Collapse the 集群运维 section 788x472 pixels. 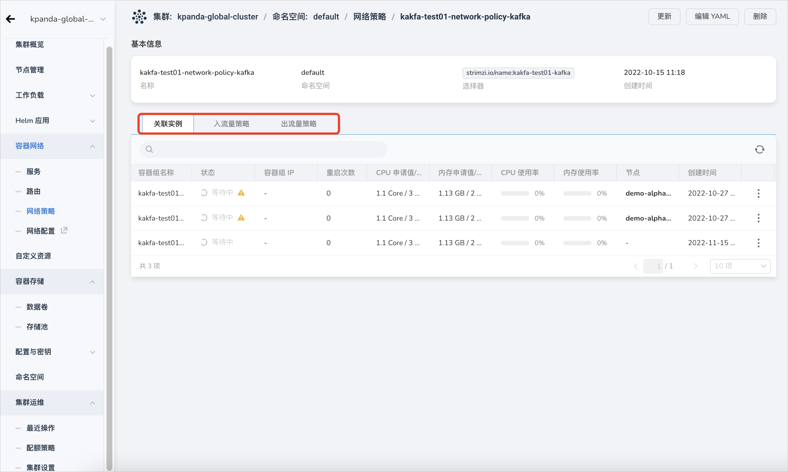(52, 403)
